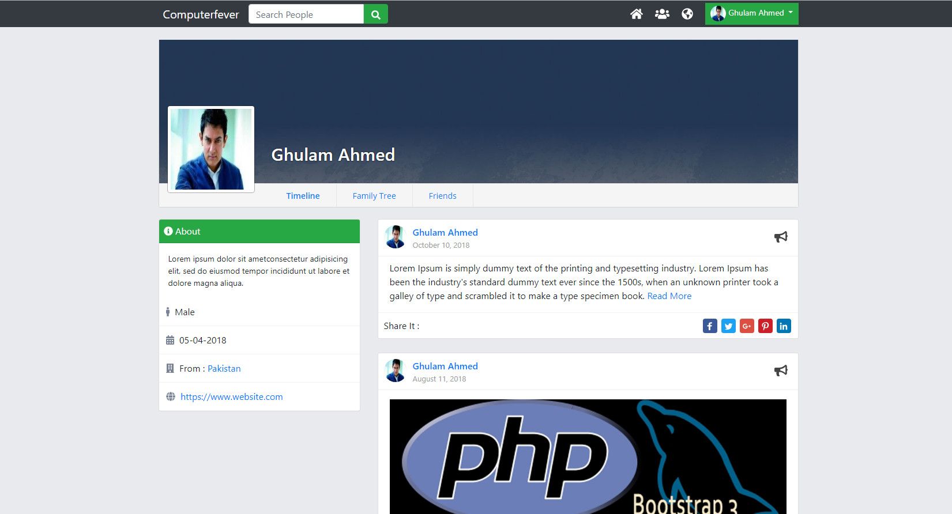952x514 pixels.
Task: Open the Family Tree tab
Action: coord(374,196)
